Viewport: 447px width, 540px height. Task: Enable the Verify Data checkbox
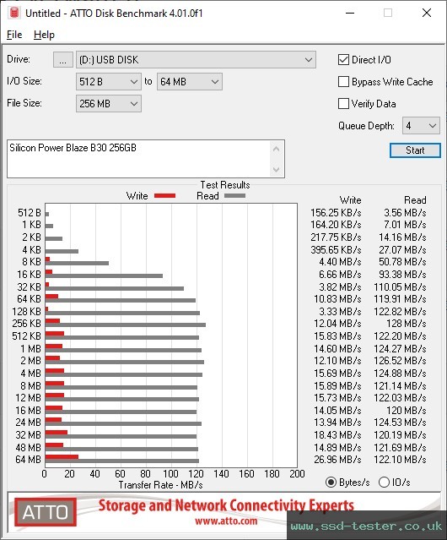(x=343, y=104)
